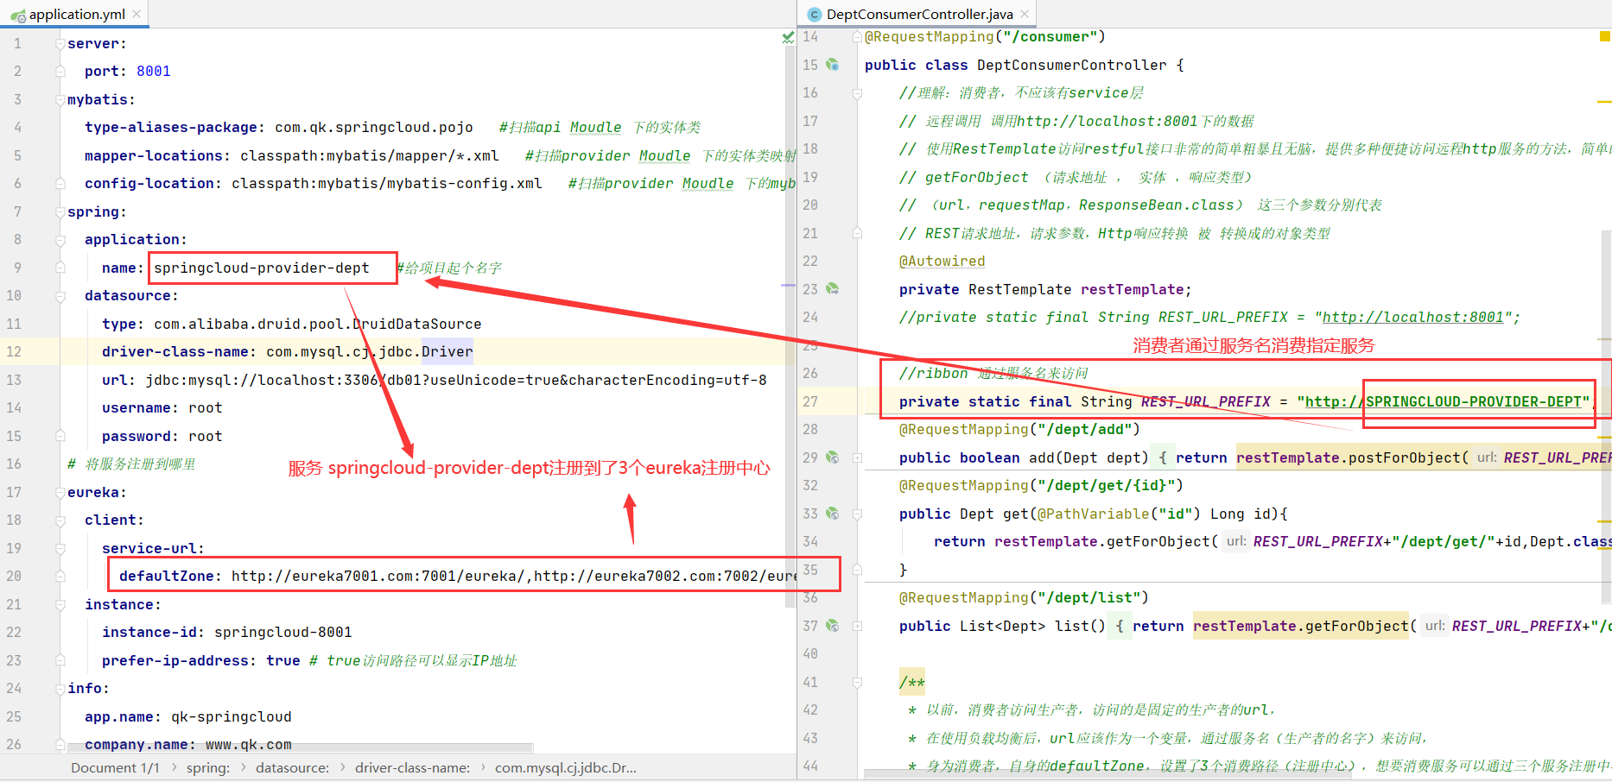This screenshot has width=1612, height=782.
Task: Click request mapping gutter icon on line 37
Action: point(832,626)
